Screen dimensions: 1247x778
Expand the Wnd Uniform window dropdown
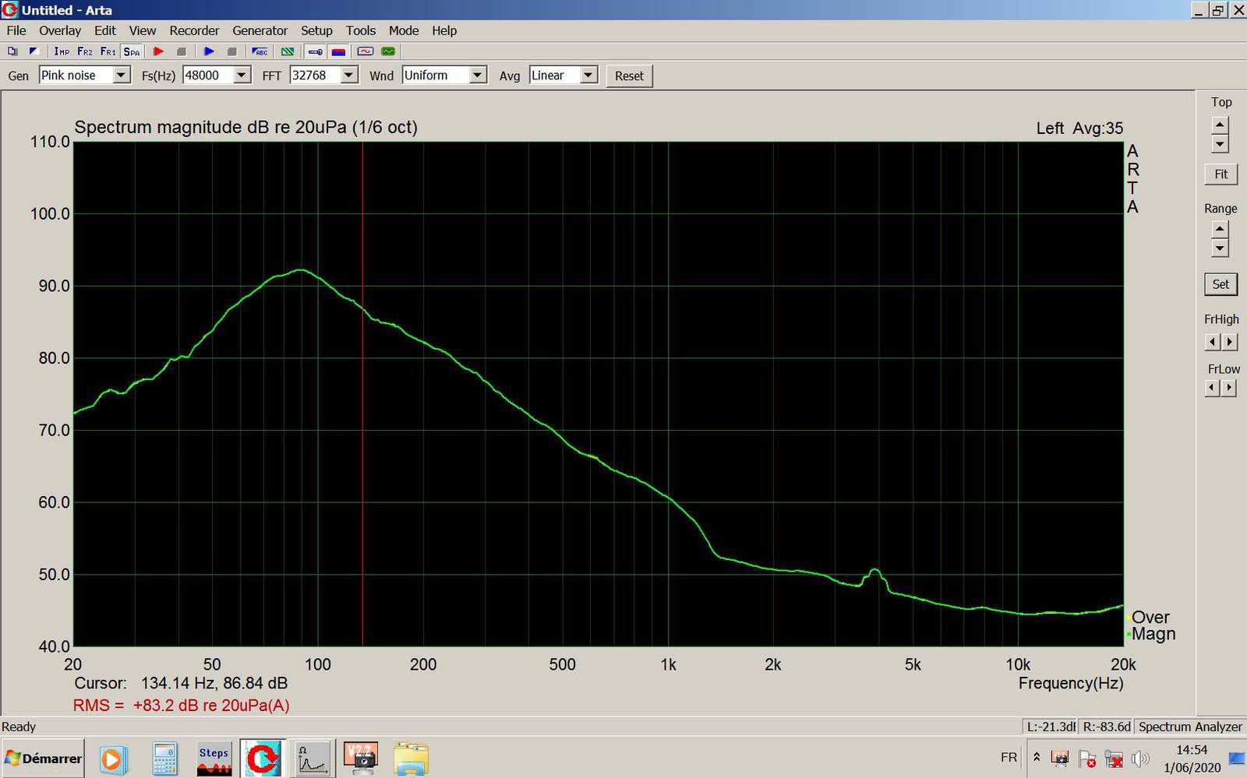[478, 75]
